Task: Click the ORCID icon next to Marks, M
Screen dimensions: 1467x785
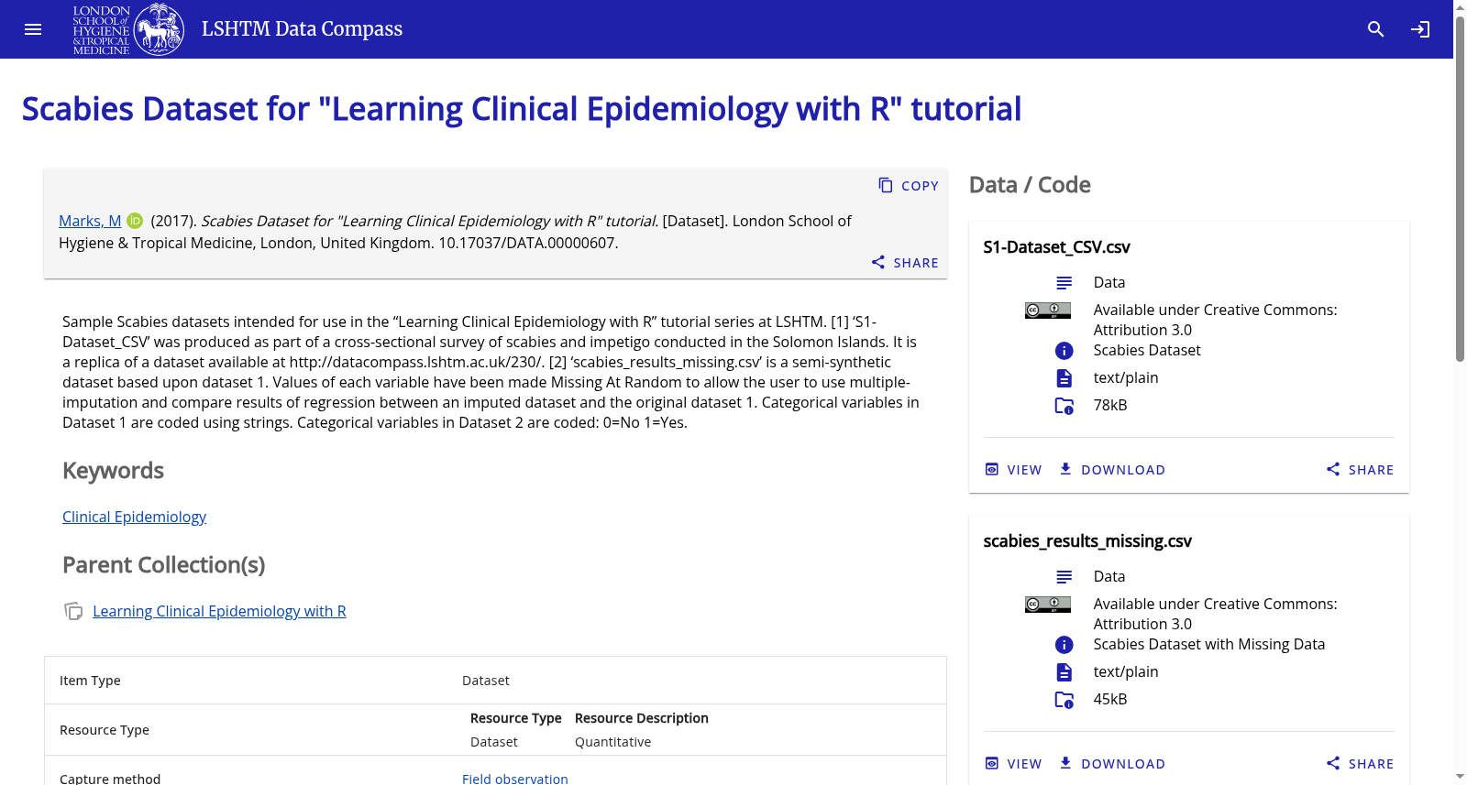Action: coord(135,221)
